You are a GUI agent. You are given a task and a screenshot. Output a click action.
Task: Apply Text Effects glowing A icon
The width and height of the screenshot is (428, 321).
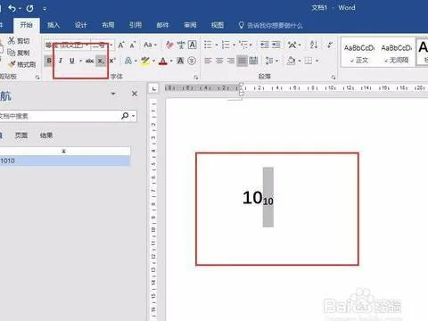click(x=128, y=61)
